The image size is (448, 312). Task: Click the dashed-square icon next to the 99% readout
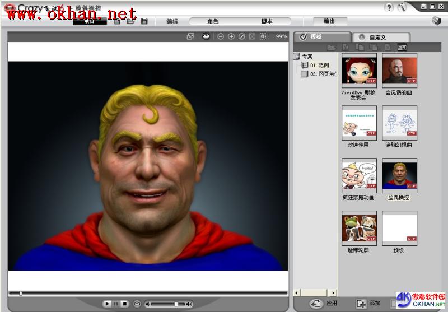tap(263, 36)
